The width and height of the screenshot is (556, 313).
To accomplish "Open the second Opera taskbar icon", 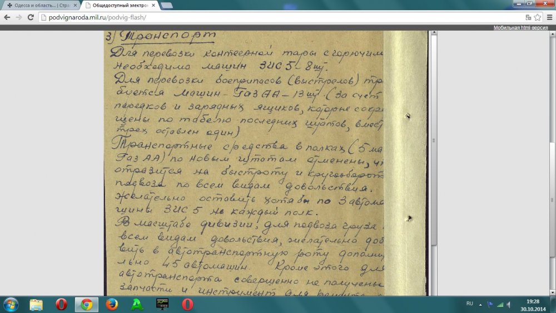I will (187, 305).
